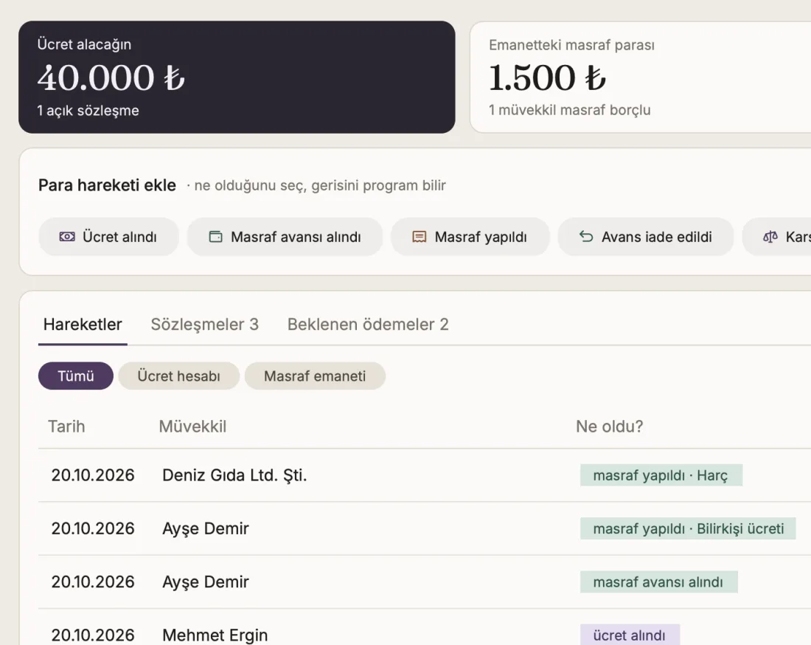Image resolution: width=811 pixels, height=645 pixels.
Task: Select client Mehmet Ergin
Action: point(215,635)
